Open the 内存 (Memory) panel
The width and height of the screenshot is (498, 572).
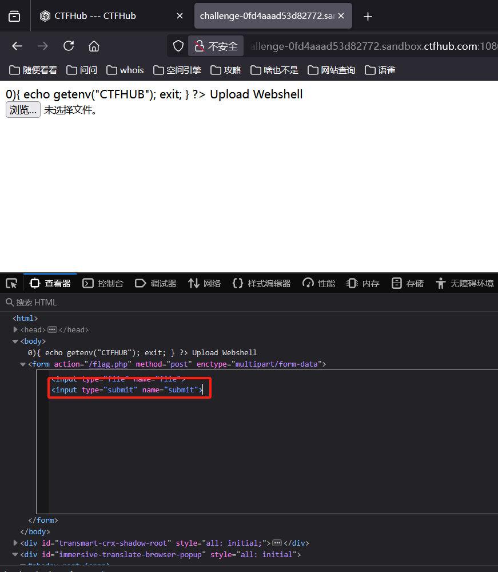tap(362, 283)
